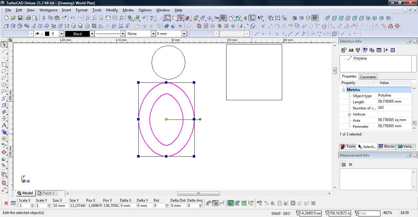
Task: Switch to the Constraints tab
Action: (x=368, y=77)
